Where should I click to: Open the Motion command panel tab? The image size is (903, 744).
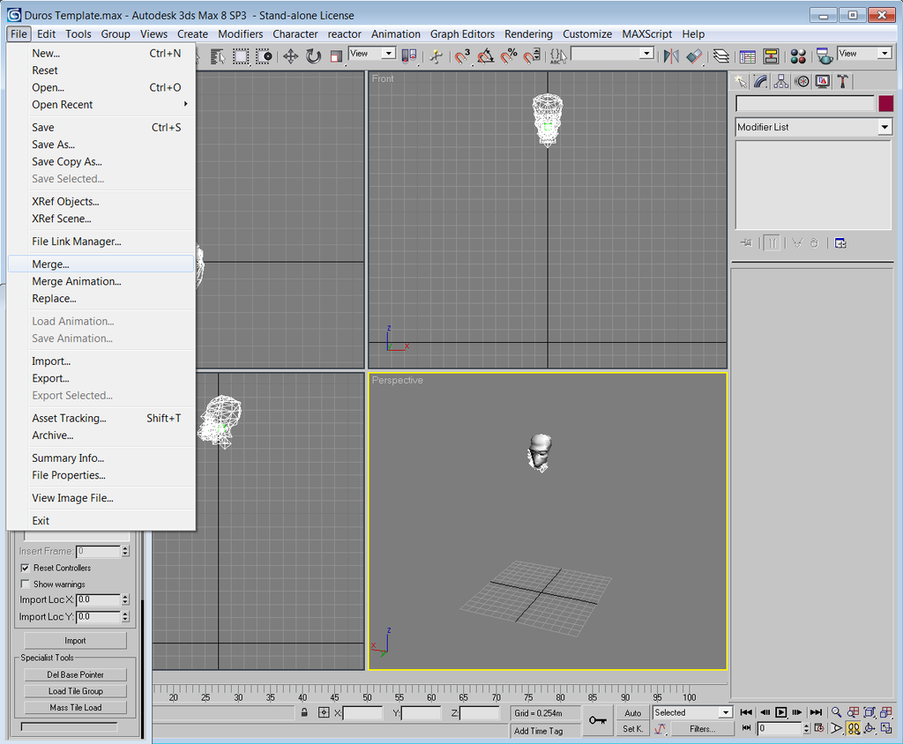click(802, 82)
